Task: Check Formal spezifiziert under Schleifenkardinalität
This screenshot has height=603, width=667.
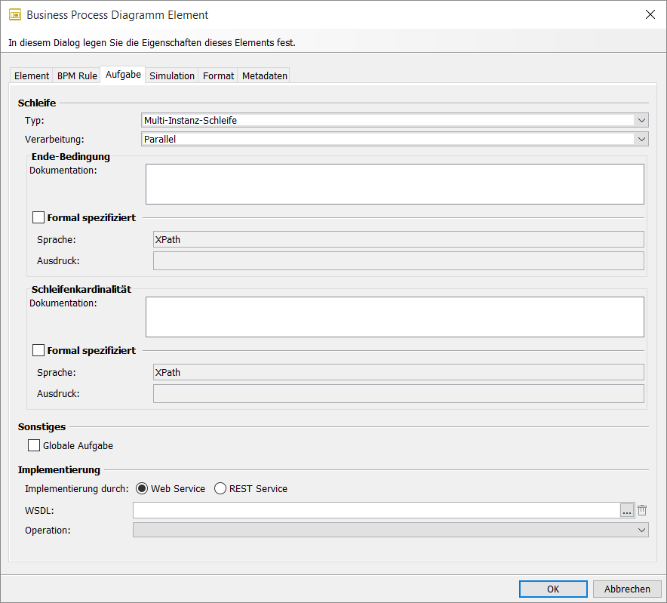Action: [38, 350]
